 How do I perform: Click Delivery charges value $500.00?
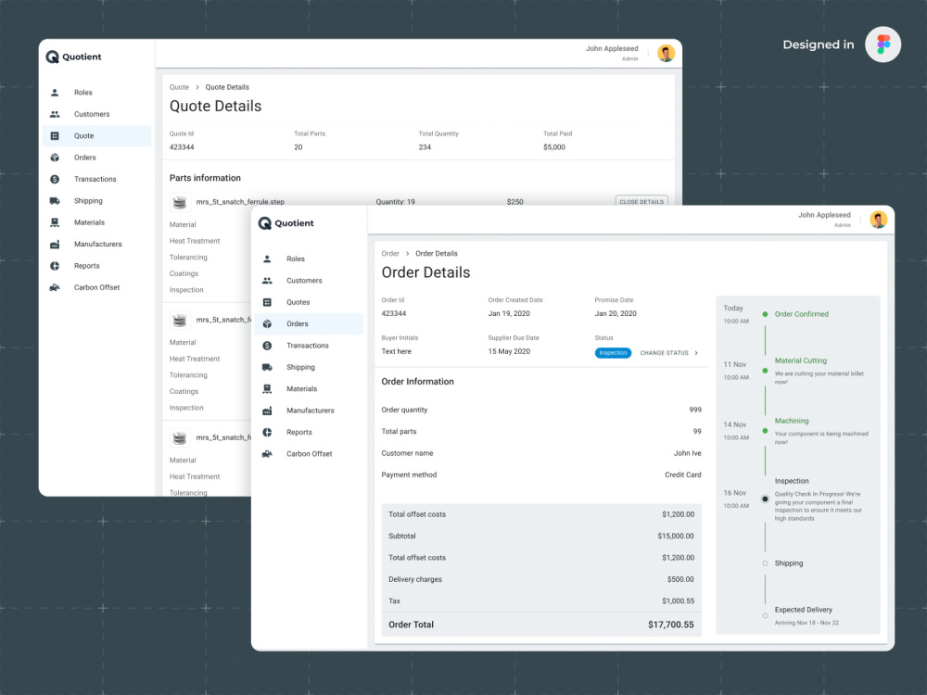[680, 579]
